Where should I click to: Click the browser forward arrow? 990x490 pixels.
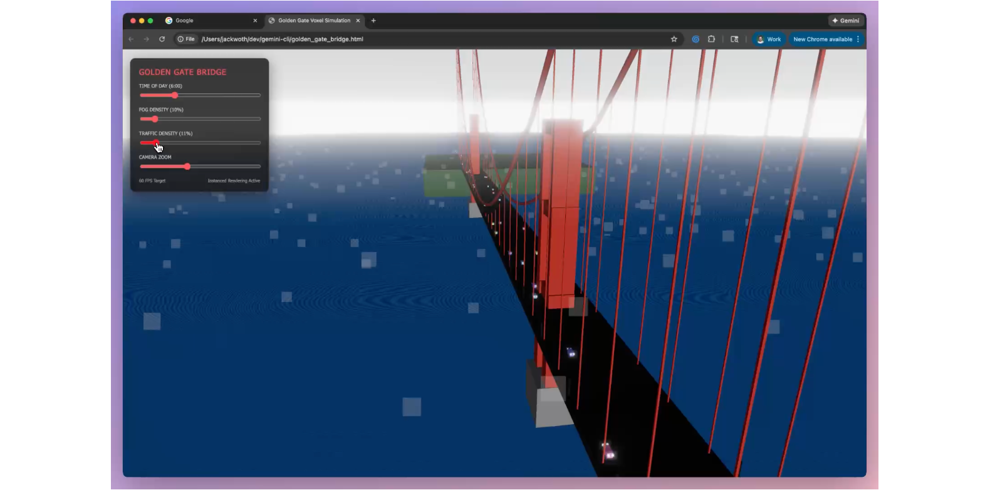146,39
